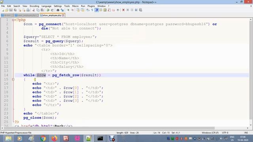Save the current file using toolbar icon
The height and width of the screenshot is (142, 253).
click(x=11, y=10)
